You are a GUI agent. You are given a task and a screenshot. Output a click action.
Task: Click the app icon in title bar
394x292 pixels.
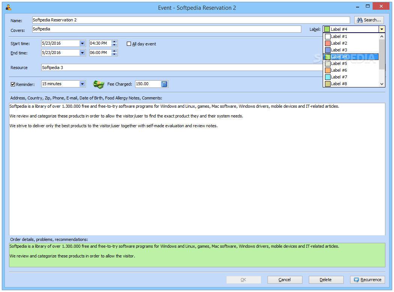point(9,8)
